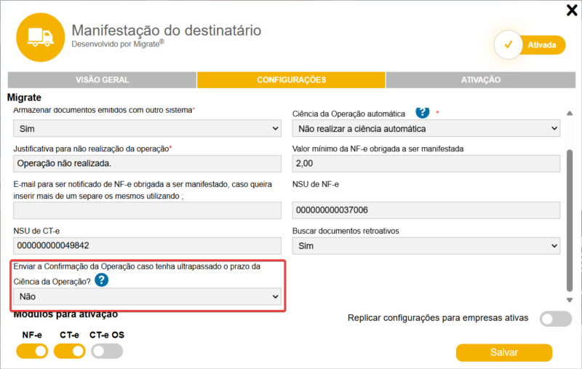The width and height of the screenshot is (582, 369).
Task: Go to the Ativação tab
Action: pos(481,80)
